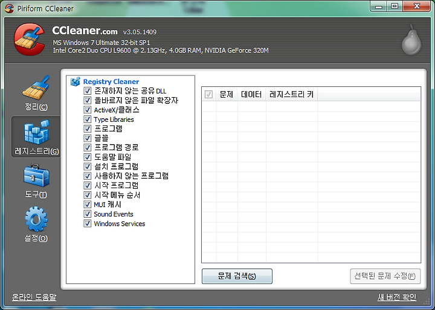Open the 설정(O) gear icon

(x=36, y=219)
